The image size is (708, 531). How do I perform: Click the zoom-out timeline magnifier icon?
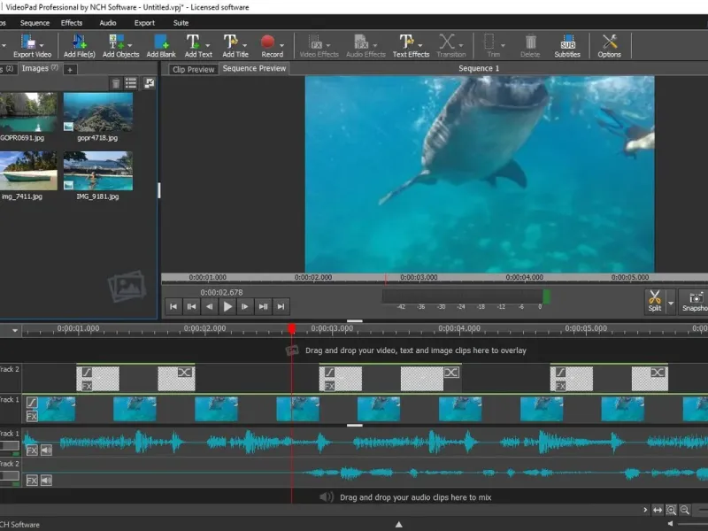point(685,511)
